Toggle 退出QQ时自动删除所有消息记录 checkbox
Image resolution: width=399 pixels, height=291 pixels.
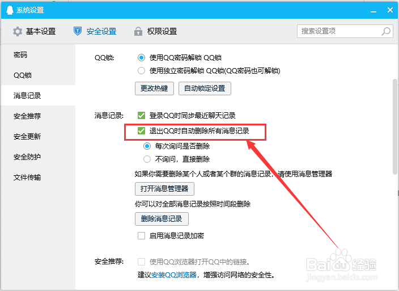[141, 131]
